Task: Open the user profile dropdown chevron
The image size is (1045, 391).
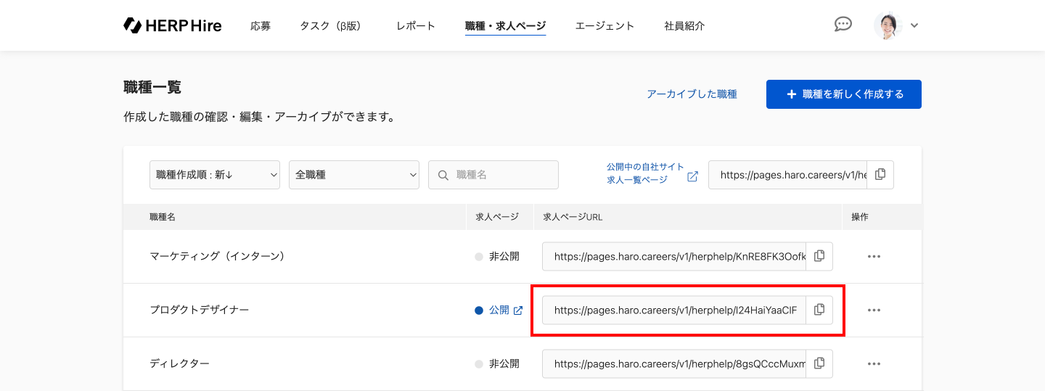Action: point(914,25)
